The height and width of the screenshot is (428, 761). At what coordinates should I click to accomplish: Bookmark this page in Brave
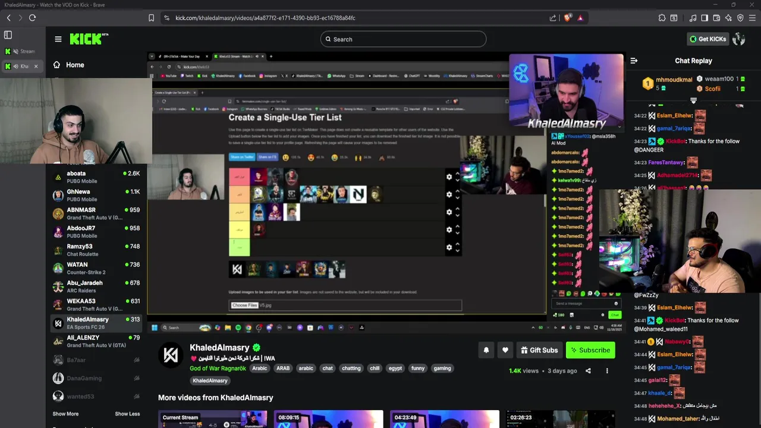point(152,18)
